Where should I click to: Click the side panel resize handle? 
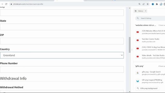pos(132,50)
